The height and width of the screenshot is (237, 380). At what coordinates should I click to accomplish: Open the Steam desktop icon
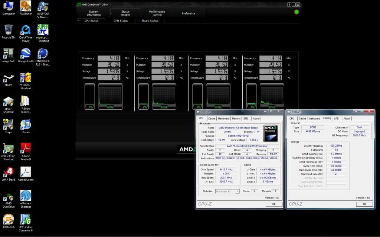pos(9,80)
